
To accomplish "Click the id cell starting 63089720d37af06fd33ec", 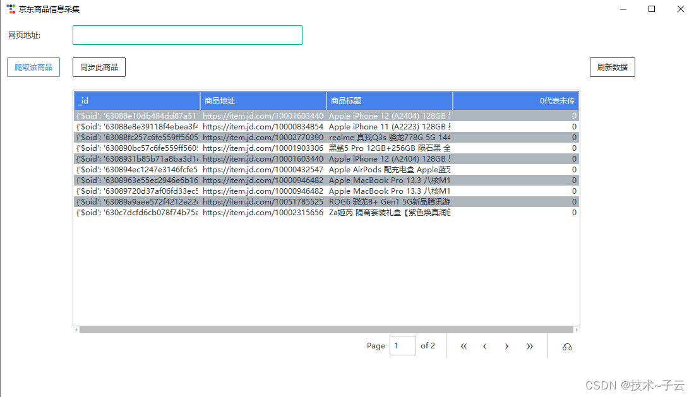I will point(137,191).
